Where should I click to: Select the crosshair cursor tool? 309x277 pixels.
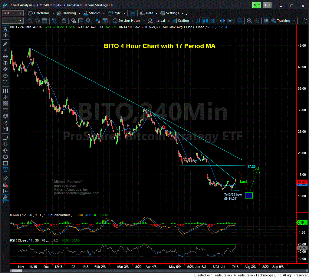click(5, 35)
